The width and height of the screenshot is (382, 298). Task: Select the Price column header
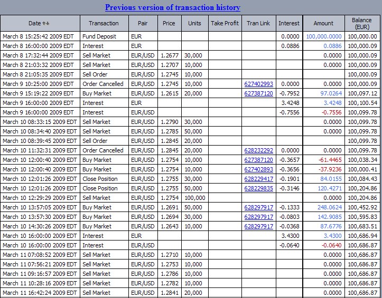pos(169,23)
